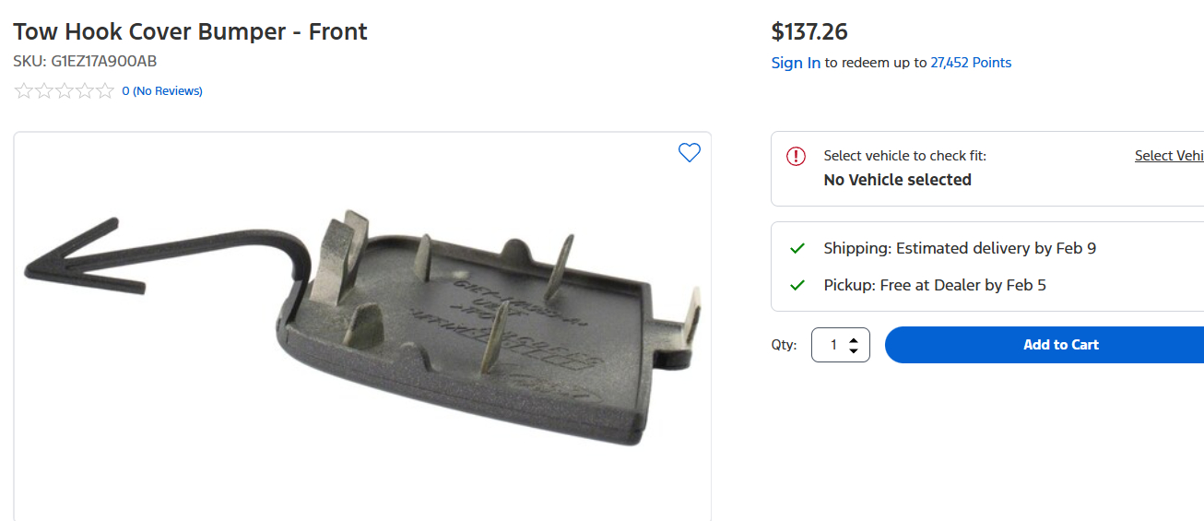Click the No Vehicle selected message
This screenshot has height=521, width=1204.
pos(897,180)
